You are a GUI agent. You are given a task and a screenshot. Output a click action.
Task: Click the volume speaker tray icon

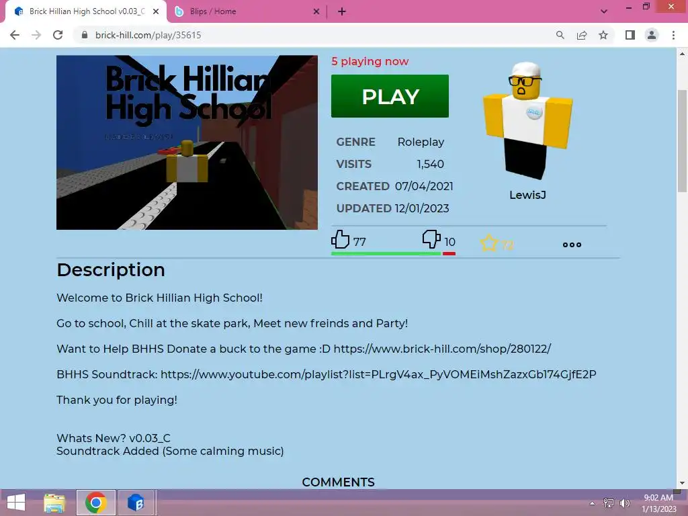624,503
